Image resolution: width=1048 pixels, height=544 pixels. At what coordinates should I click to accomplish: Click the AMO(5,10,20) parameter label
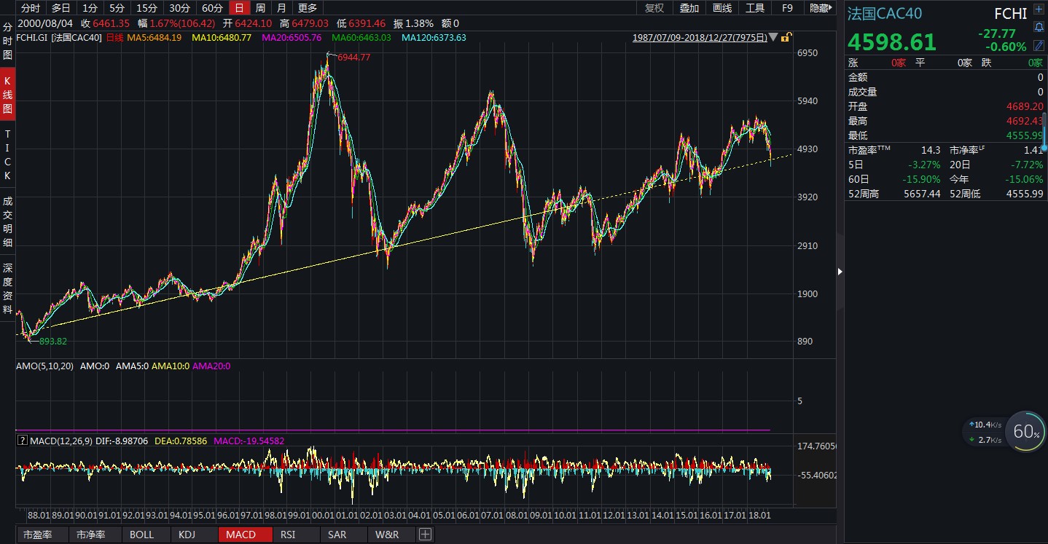pos(45,366)
